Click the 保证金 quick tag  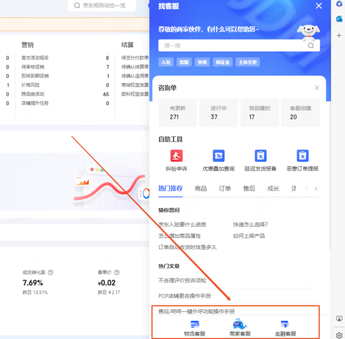(222, 62)
